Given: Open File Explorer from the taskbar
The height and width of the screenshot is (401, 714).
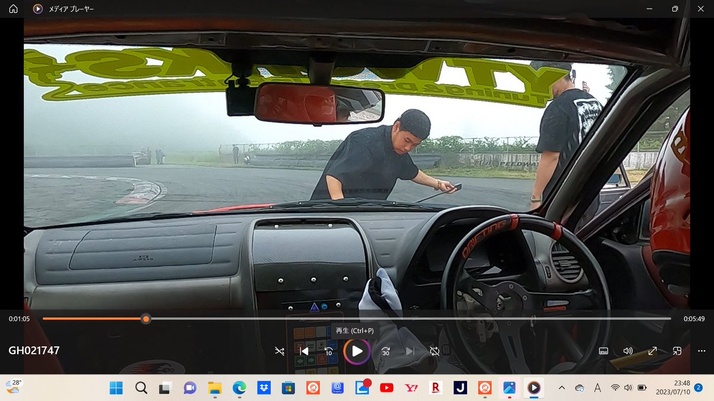Looking at the screenshot, I should tap(215, 388).
